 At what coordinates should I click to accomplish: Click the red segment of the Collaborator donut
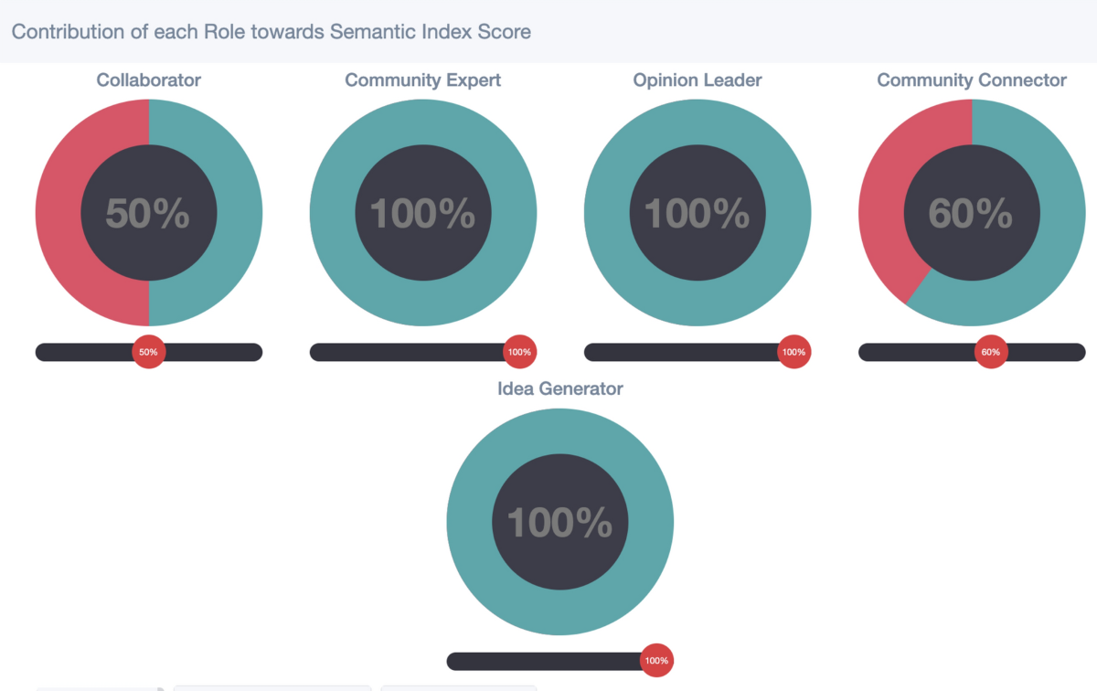[x=59, y=213]
